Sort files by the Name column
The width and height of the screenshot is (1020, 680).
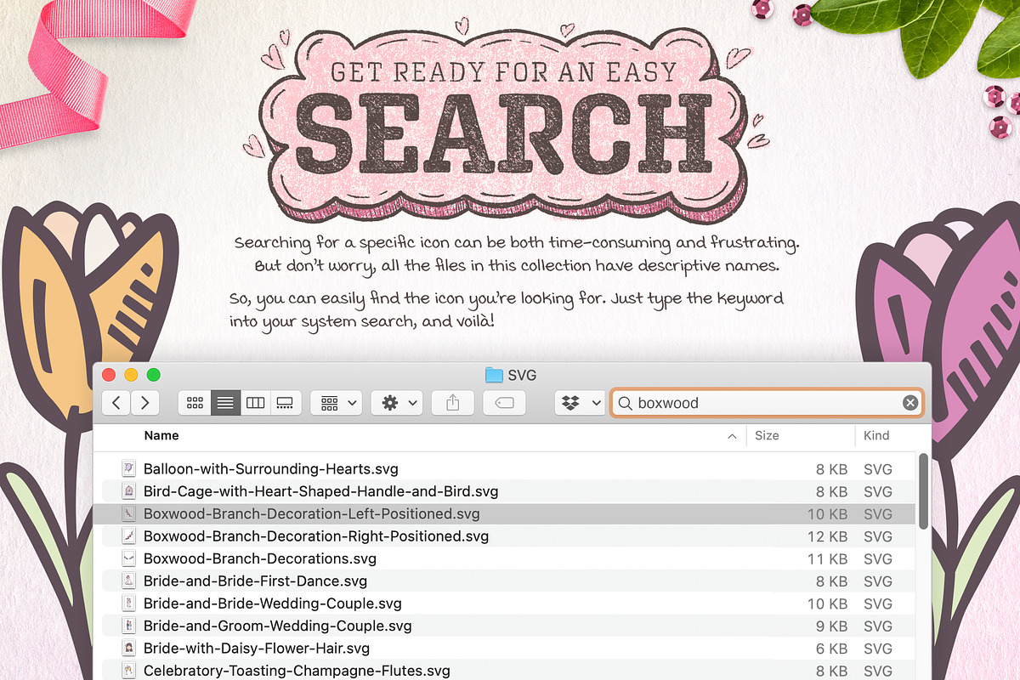pos(161,435)
